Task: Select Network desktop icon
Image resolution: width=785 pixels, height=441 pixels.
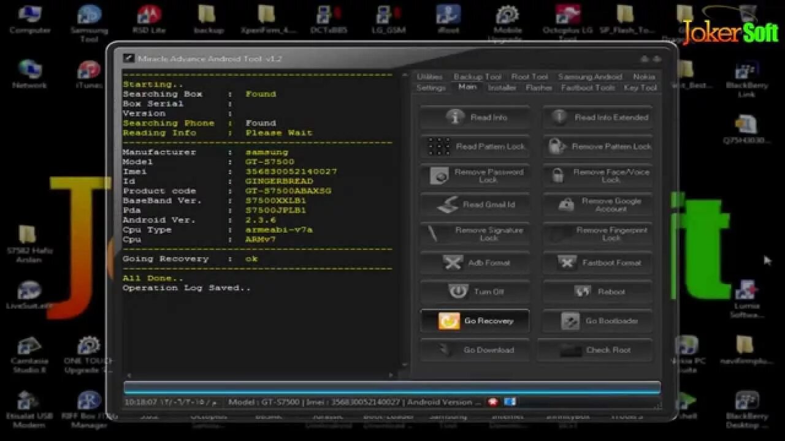Action: [x=29, y=74]
